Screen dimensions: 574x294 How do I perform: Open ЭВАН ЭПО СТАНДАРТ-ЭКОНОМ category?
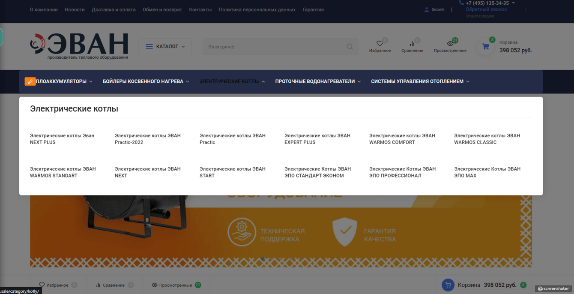(x=317, y=172)
